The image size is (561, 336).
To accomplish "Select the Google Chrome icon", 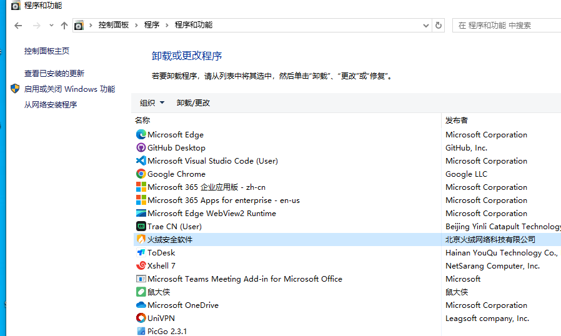I will [x=141, y=174].
